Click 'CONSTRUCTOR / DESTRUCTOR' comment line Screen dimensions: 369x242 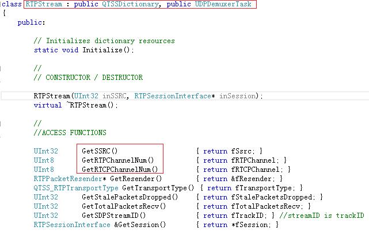click(x=88, y=78)
